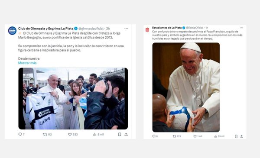Image resolution: width=260 pixels, height=158 pixels.
Task: Open more options menu on Gimnasia tweet
Action: click(x=126, y=29)
